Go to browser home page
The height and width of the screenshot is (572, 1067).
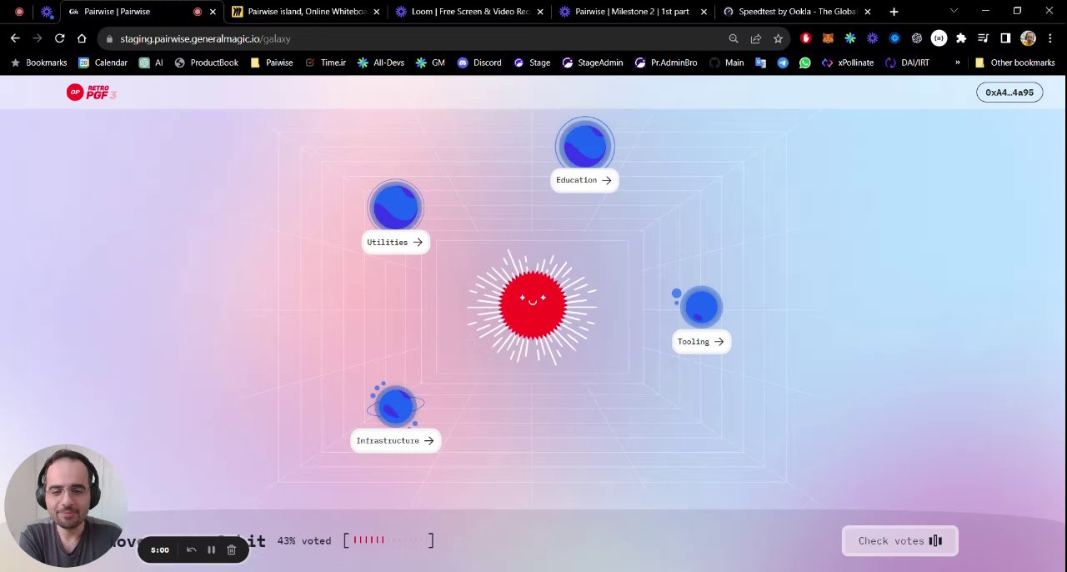click(82, 38)
